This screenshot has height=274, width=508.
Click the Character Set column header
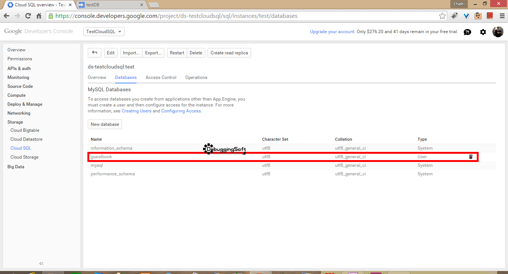[x=275, y=139]
